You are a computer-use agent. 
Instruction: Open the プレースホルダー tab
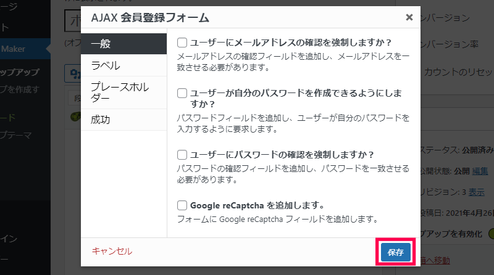click(x=124, y=92)
